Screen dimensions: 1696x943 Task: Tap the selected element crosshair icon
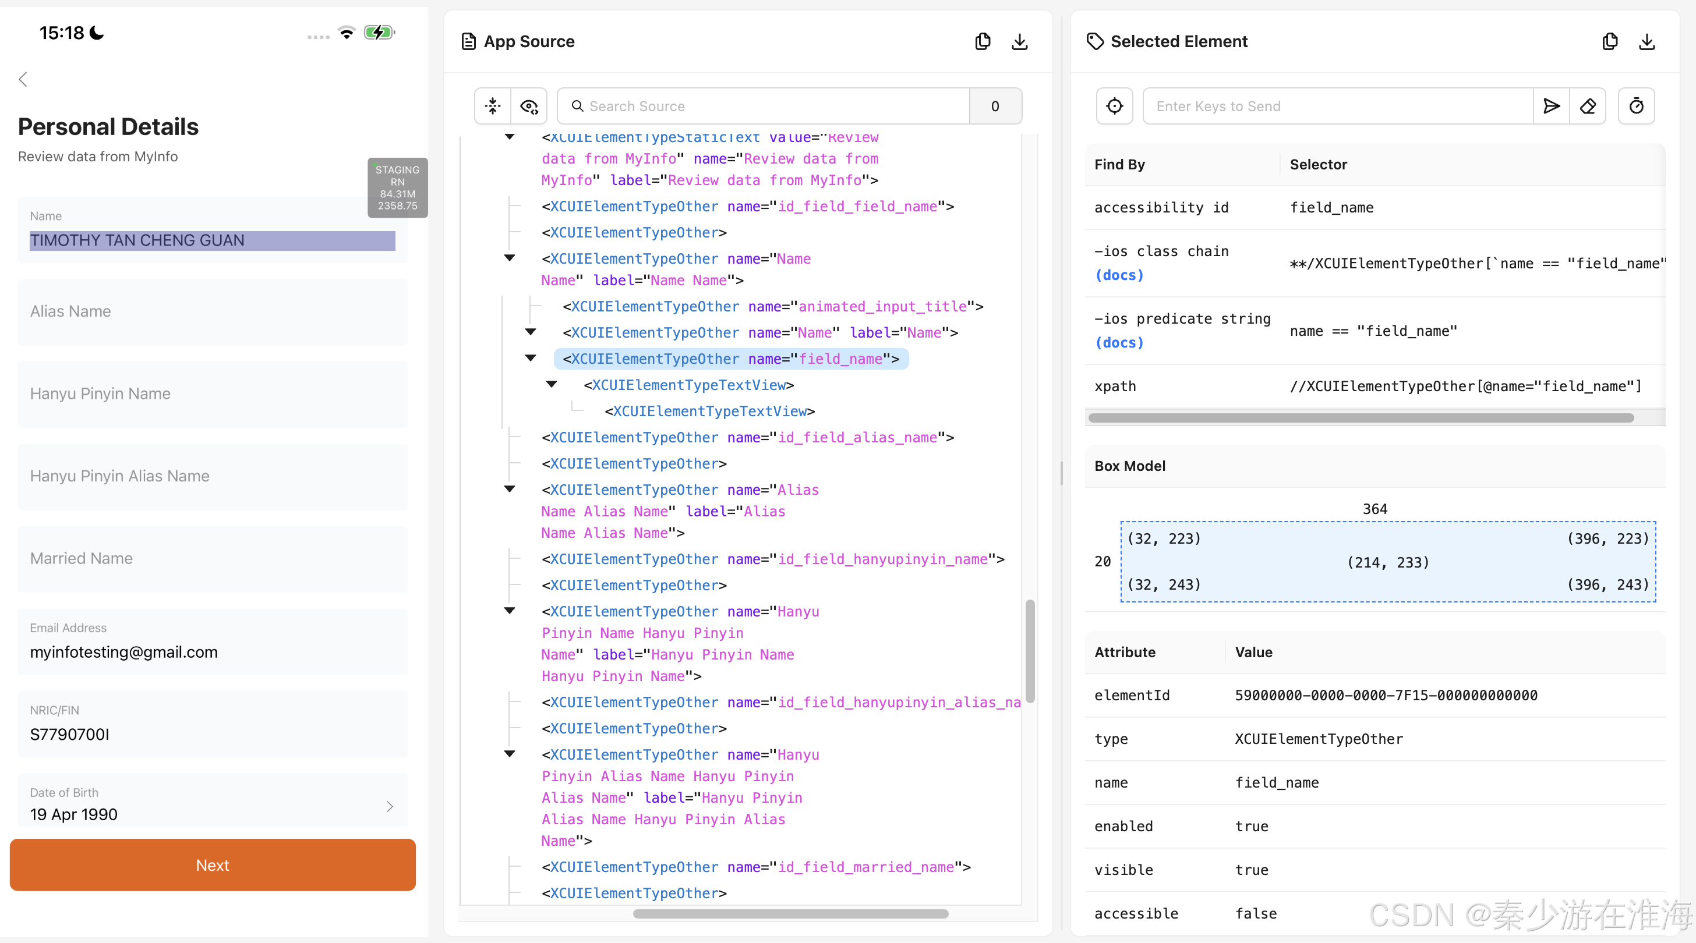coord(1114,106)
